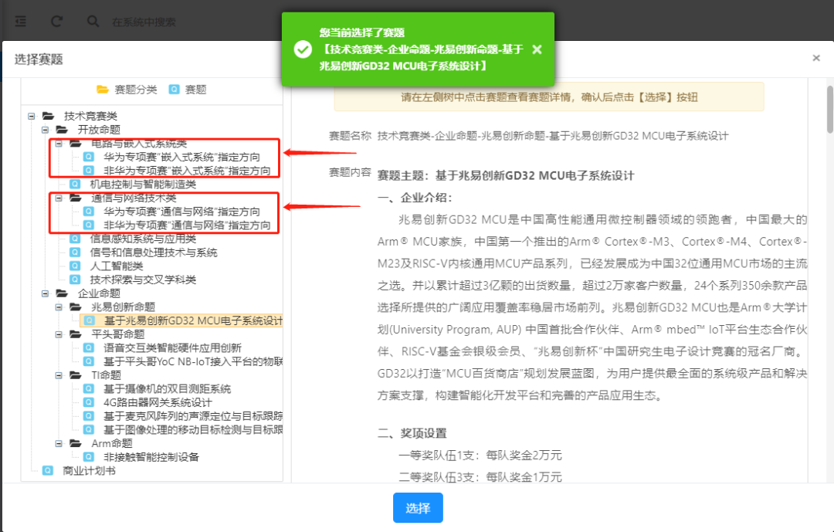
Task: Click the Q icon beside 非接触智能控制设备
Action: click(89, 457)
